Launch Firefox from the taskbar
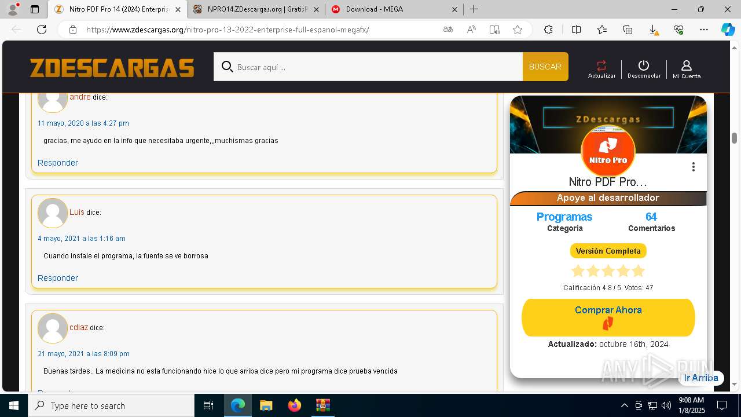 click(x=295, y=405)
